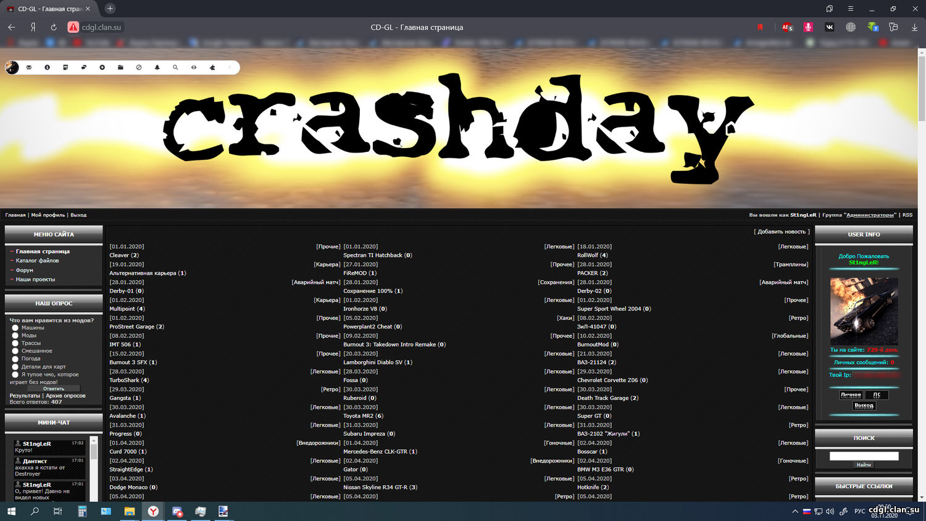Viewport: 926px width, 521px height.
Task: Select the 'Трассы' poll option
Action: [15, 343]
